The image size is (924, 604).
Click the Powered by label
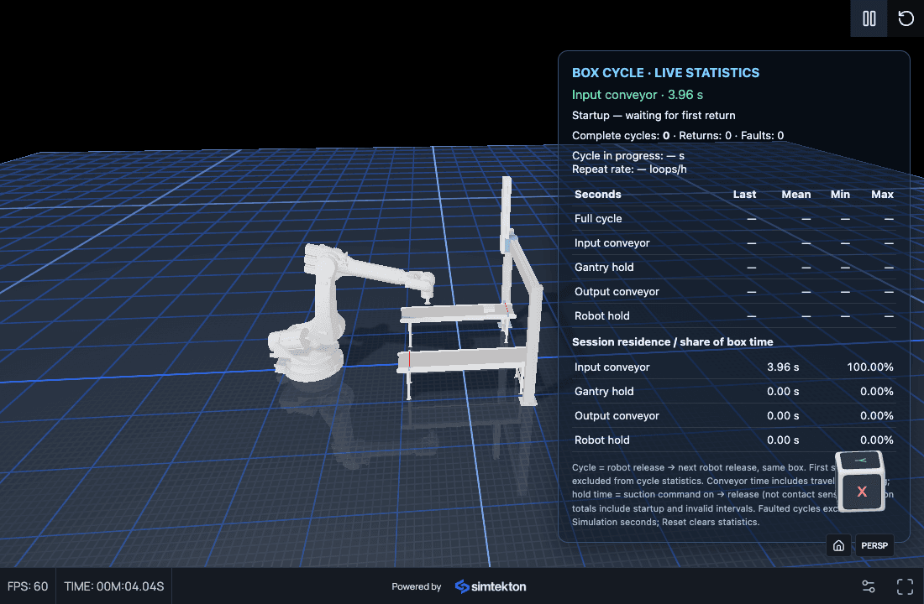[416, 586]
